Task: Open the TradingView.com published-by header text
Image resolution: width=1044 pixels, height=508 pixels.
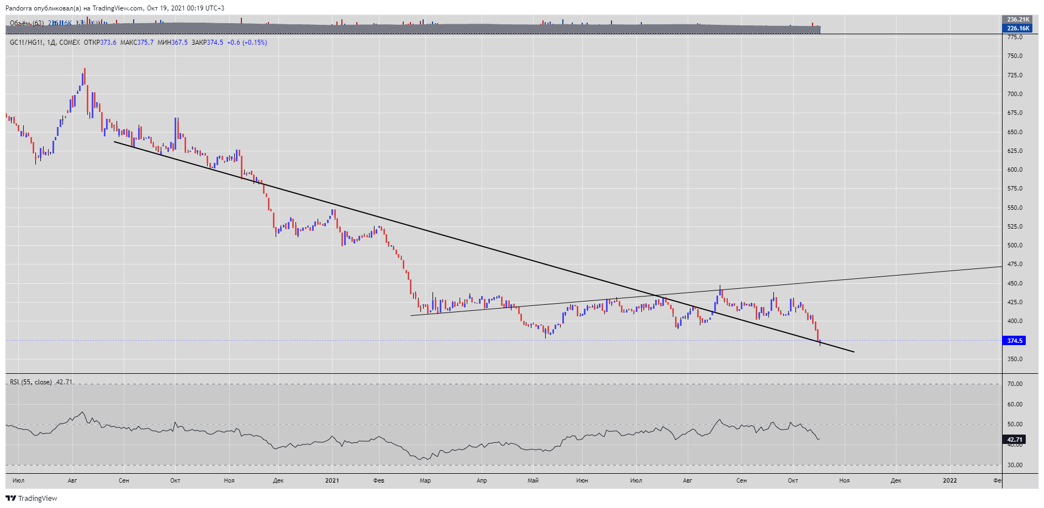Action: click(115, 8)
